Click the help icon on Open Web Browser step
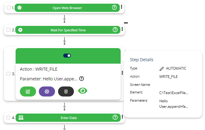 point(115,8)
